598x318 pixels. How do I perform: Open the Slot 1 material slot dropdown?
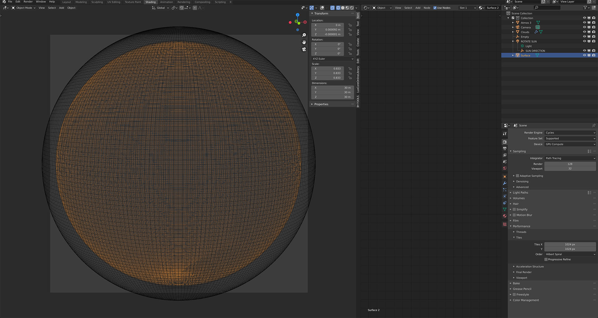[x=467, y=8]
